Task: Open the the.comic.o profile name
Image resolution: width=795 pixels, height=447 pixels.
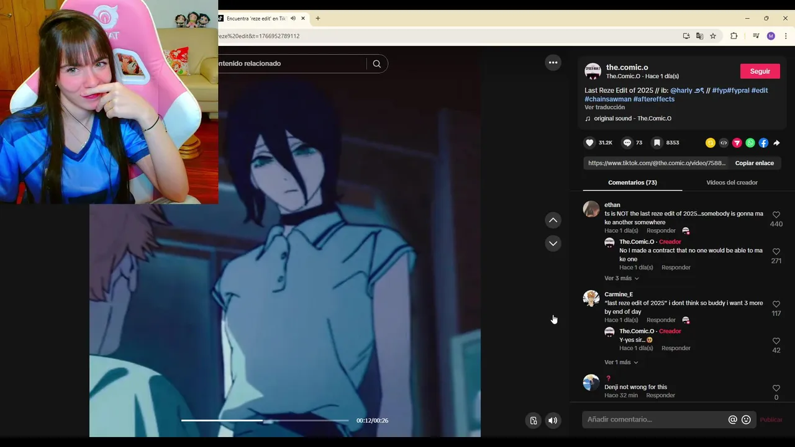Action: pyautogui.click(x=627, y=67)
